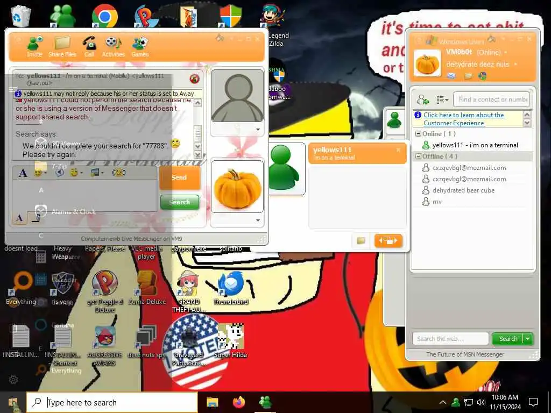Open contact list view options dropdown
551x413 pixels.
point(442,99)
